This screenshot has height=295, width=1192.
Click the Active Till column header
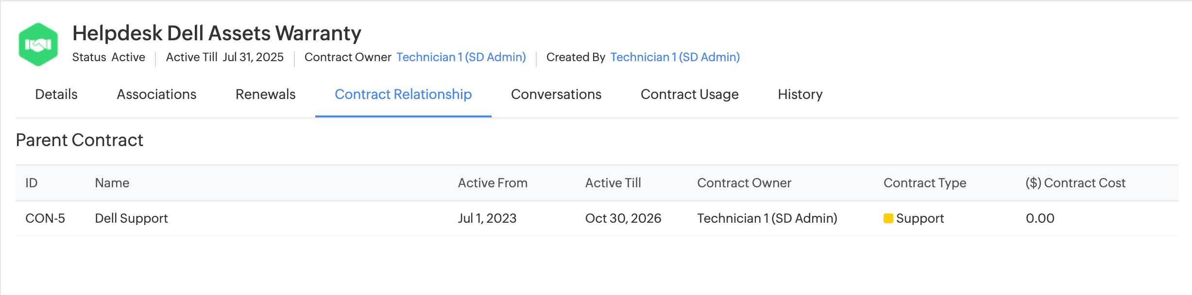(x=613, y=183)
